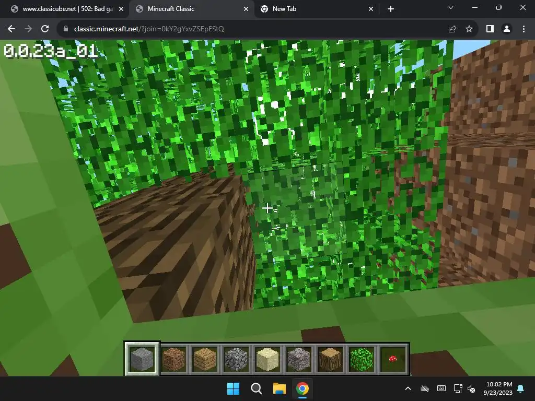Open the Chrome side panel

[490, 29]
